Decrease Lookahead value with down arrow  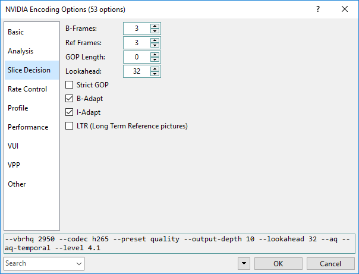155,74
